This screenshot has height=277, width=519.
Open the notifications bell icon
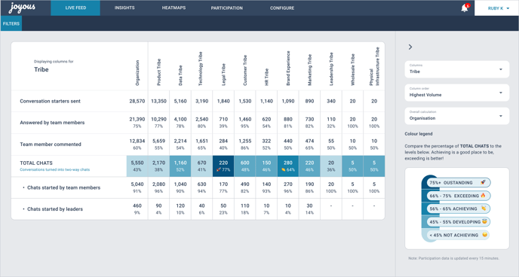(x=465, y=8)
